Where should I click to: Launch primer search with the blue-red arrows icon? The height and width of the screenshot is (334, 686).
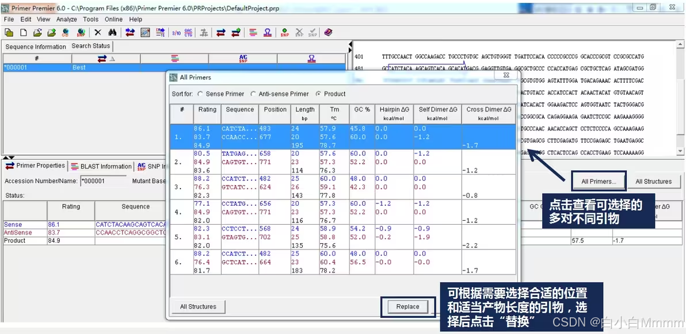[130, 32]
